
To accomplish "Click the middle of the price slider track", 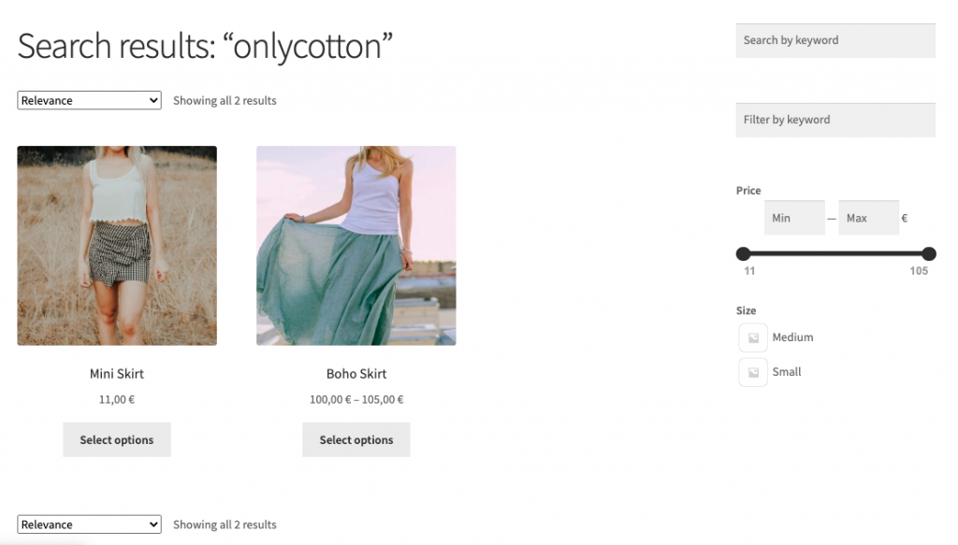I will [x=835, y=253].
